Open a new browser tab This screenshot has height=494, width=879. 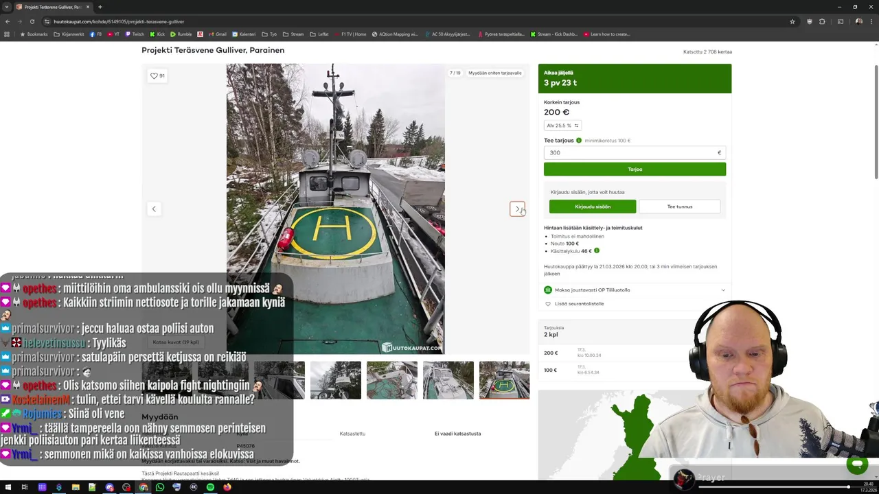pyautogui.click(x=100, y=7)
